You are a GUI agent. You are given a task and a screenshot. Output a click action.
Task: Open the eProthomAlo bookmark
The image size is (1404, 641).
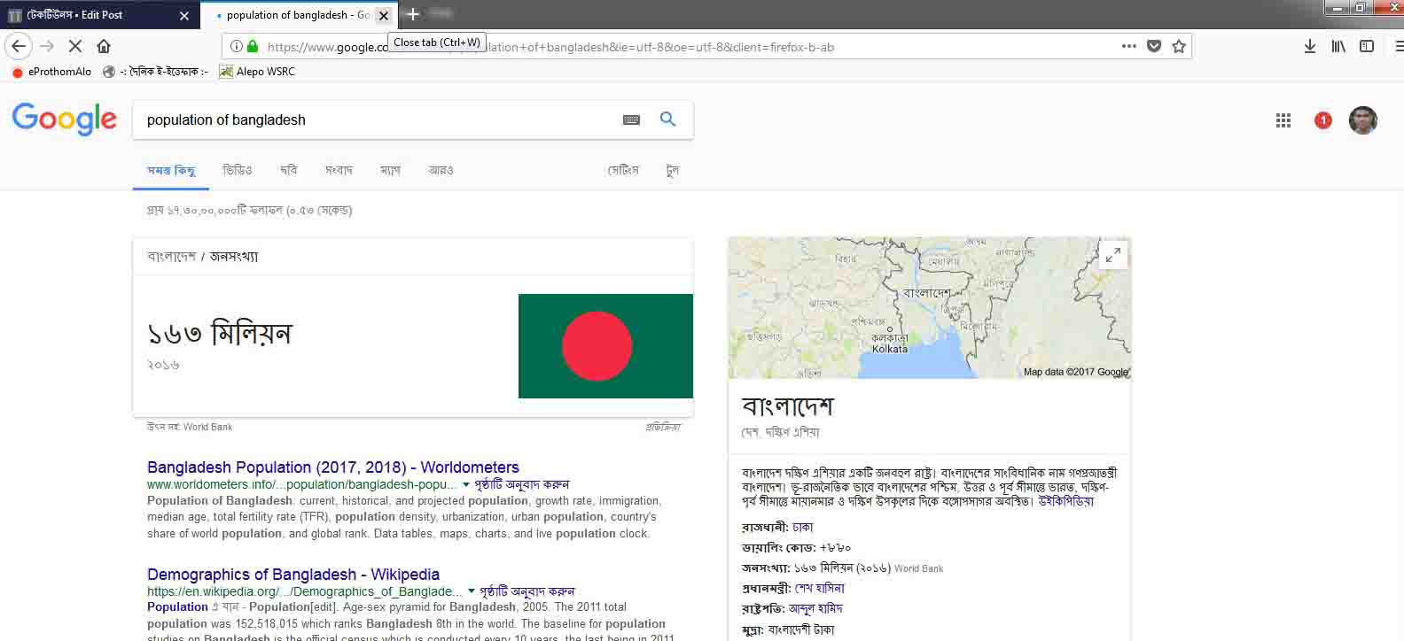[x=52, y=72]
